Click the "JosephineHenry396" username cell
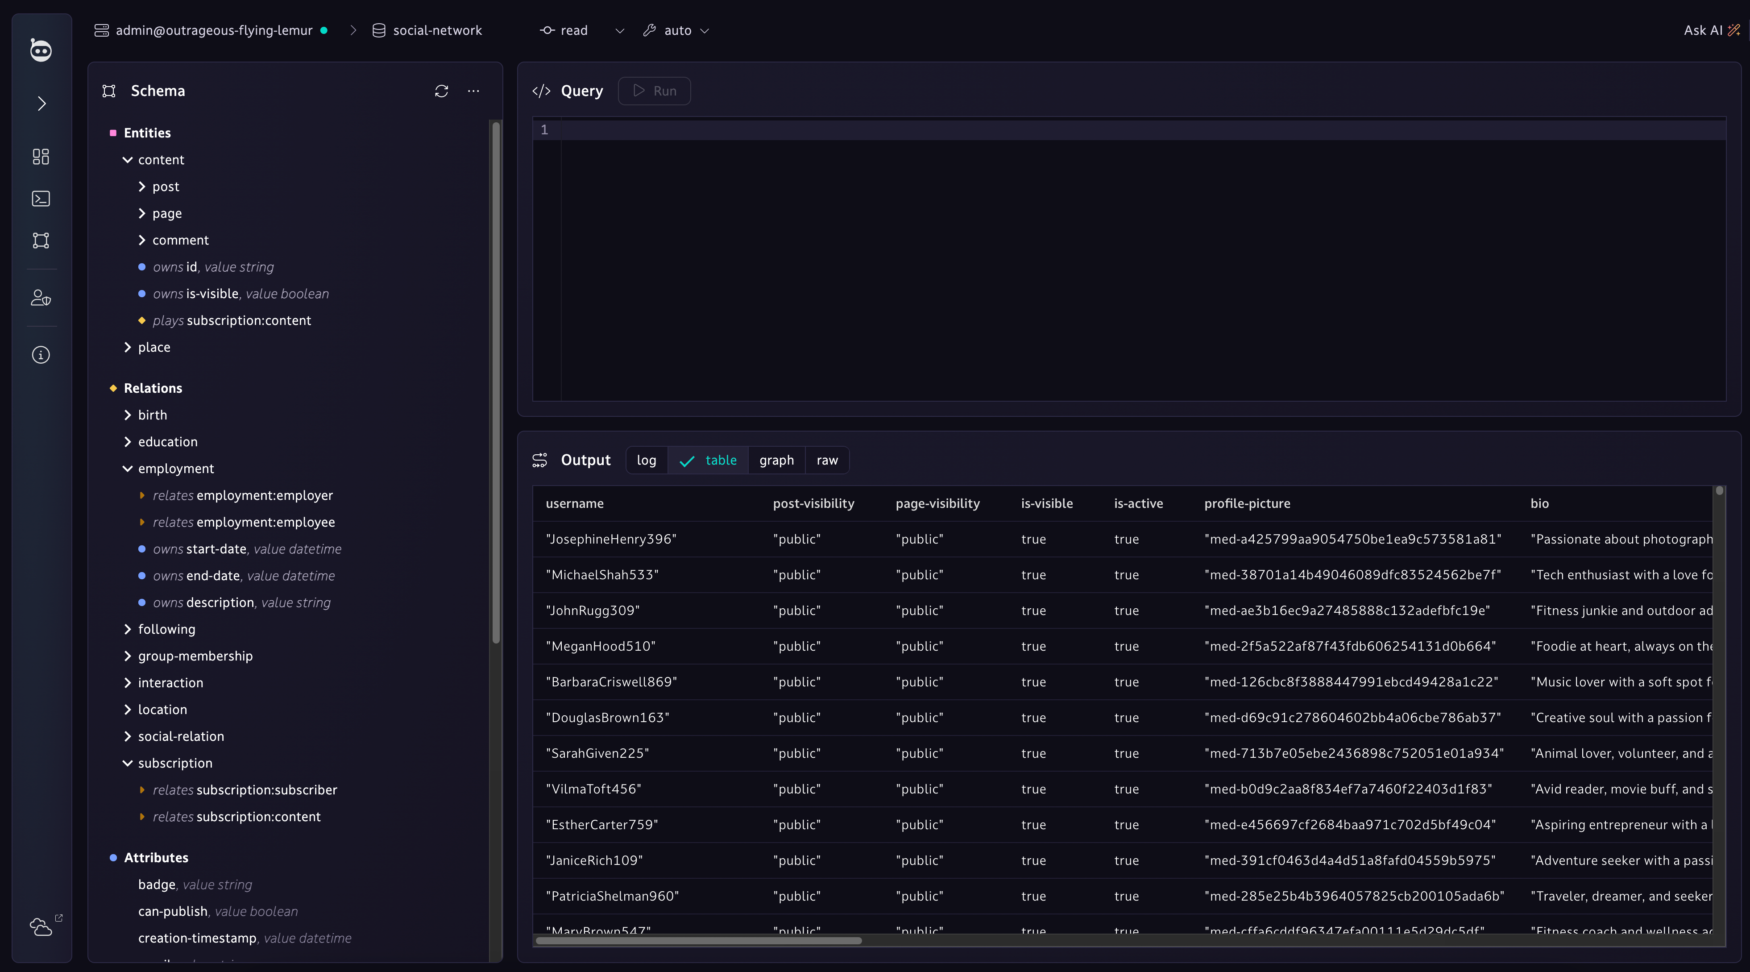 click(611, 539)
